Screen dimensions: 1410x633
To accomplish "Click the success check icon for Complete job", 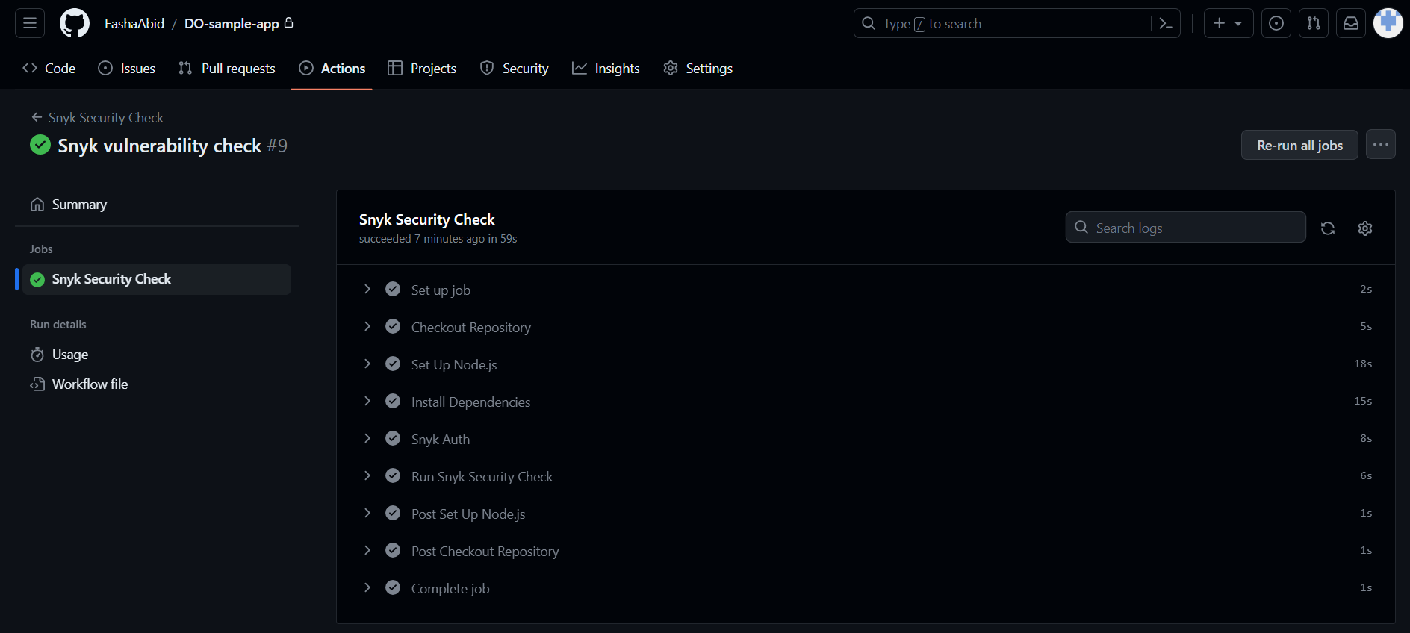I will [x=393, y=587].
